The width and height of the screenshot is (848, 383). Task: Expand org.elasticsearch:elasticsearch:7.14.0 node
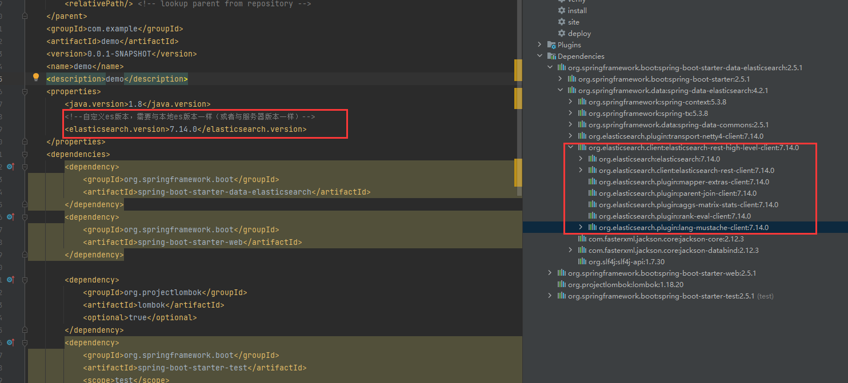tap(581, 159)
